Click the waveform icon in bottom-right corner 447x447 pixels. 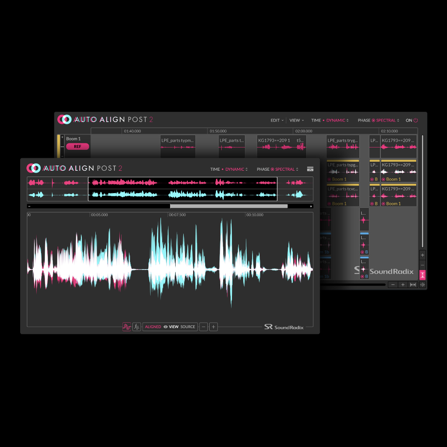click(422, 285)
